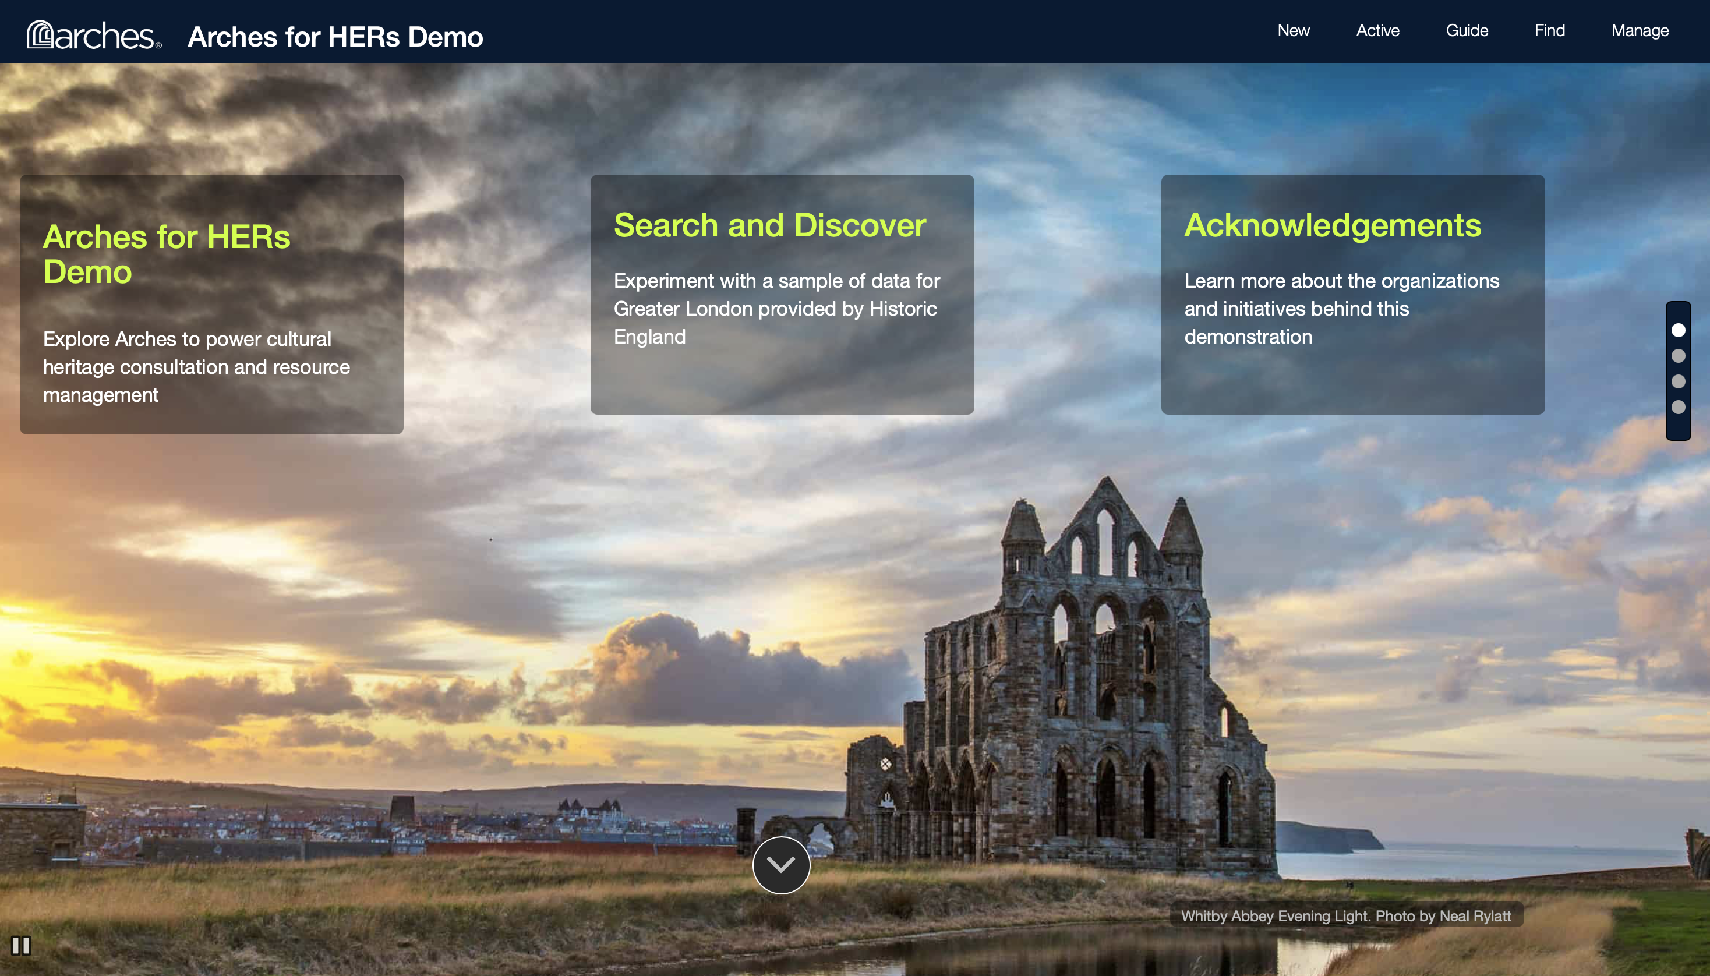Image resolution: width=1710 pixels, height=976 pixels.
Task: Click the Search and Discover panel
Action: coord(782,295)
